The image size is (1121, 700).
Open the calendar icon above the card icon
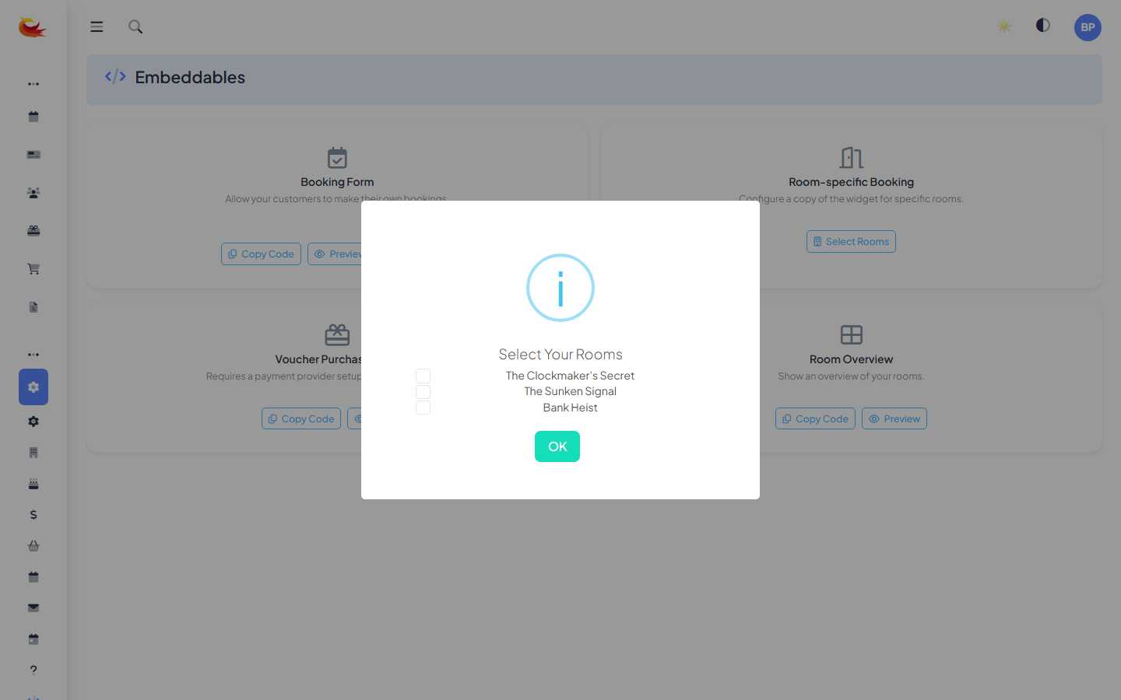33,117
